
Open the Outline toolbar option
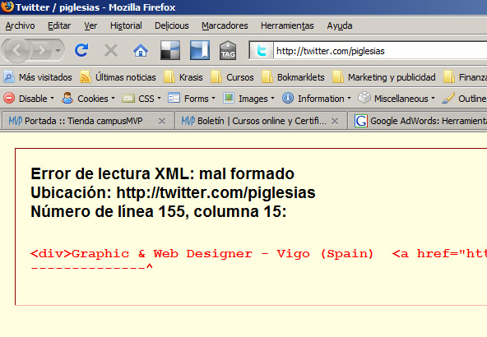tap(464, 99)
